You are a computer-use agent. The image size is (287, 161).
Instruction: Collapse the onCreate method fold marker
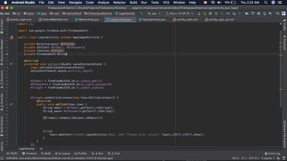tap(16, 64)
